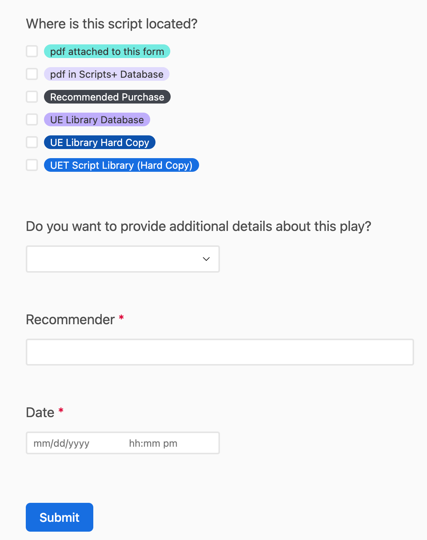Click the 'Where is this script located?' heading
Screen dimensions: 427x540
(x=111, y=24)
